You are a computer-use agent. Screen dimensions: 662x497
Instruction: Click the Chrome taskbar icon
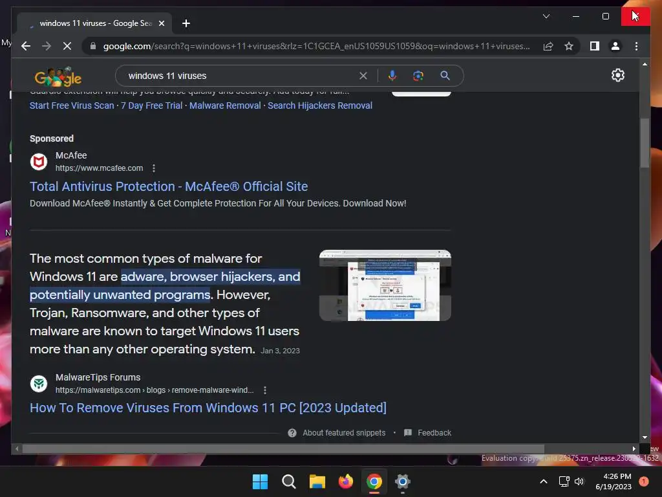pyautogui.click(x=374, y=481)
